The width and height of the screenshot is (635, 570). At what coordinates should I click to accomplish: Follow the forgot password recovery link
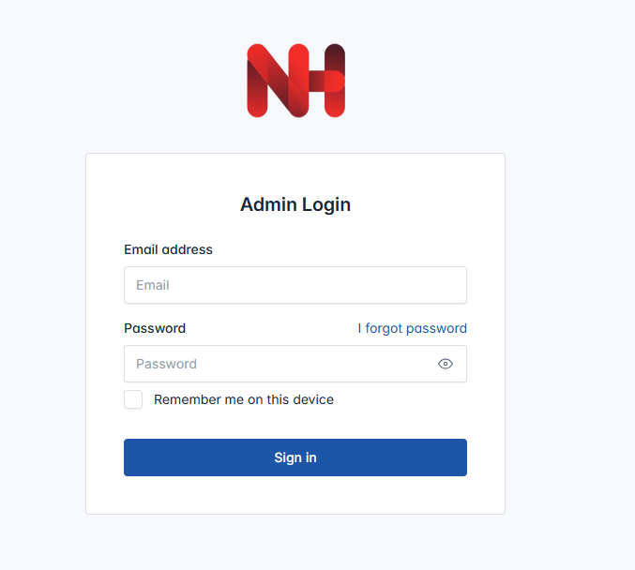(x=413, y=328)
